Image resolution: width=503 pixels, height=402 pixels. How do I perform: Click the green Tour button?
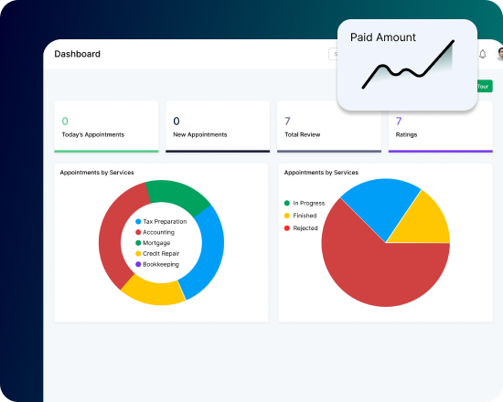(485, 86)
